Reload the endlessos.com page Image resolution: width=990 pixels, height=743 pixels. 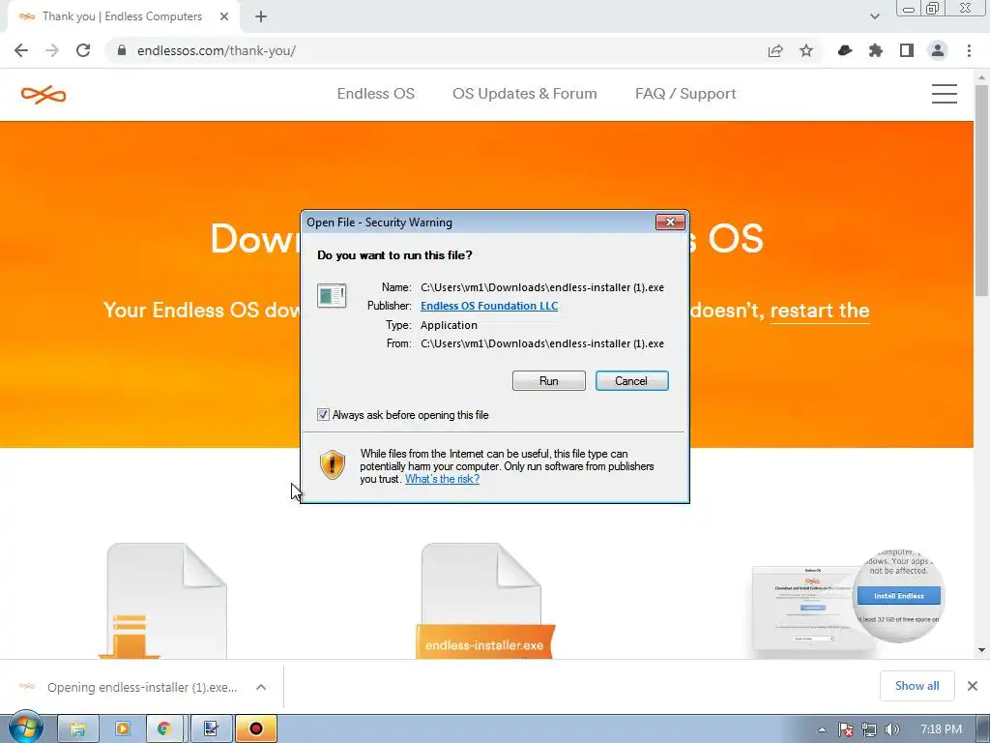coord(83,50)
